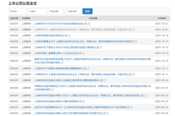Click PDF icon after 有限公司要约收购报告书 title
Image resolution: width=175 pixels, height=116 pixels.
coord(83,102)
